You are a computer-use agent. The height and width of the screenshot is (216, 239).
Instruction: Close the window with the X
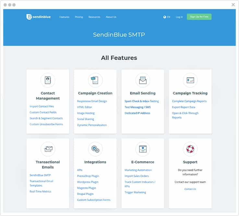233,5
